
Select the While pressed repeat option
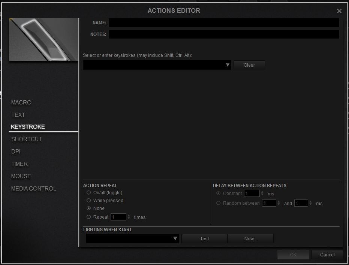point(88,201)
